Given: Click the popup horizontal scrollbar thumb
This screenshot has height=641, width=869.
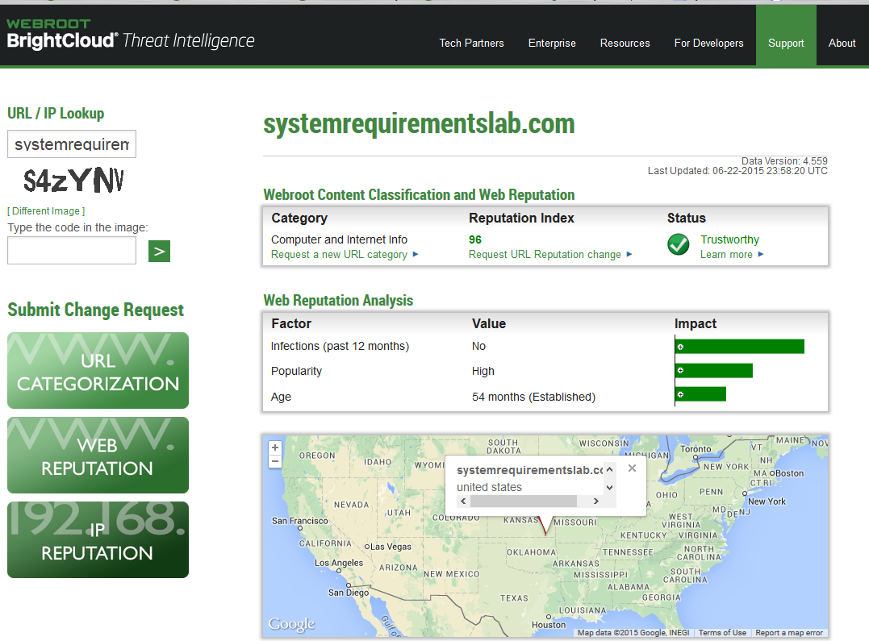Looking at the screenshot, I should tap(523, 502).
